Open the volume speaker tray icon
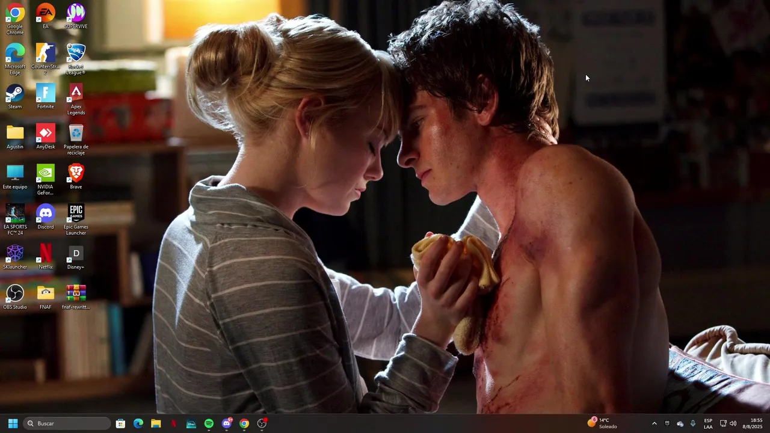The height and width of the screenshot is (433, 770). coord(733,423)
